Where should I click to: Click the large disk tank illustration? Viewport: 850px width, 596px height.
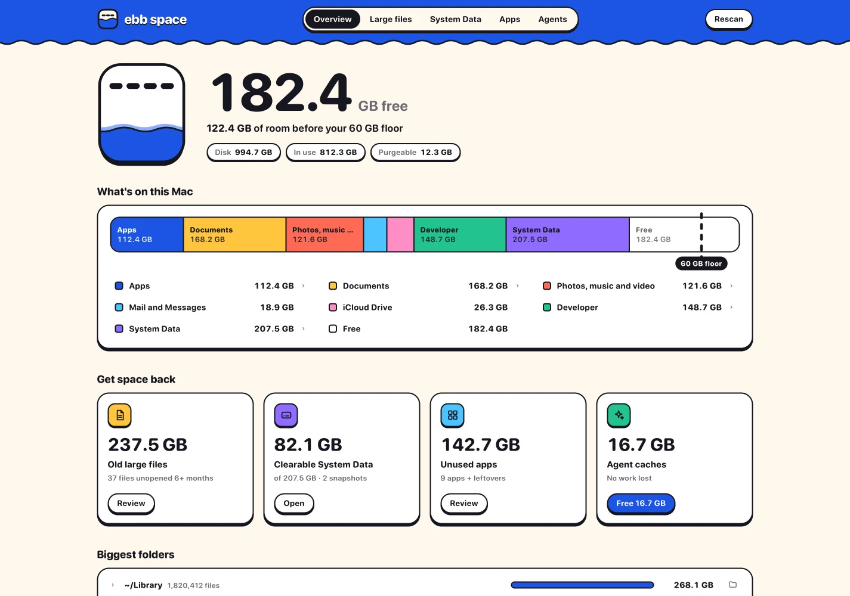(141, 114)
